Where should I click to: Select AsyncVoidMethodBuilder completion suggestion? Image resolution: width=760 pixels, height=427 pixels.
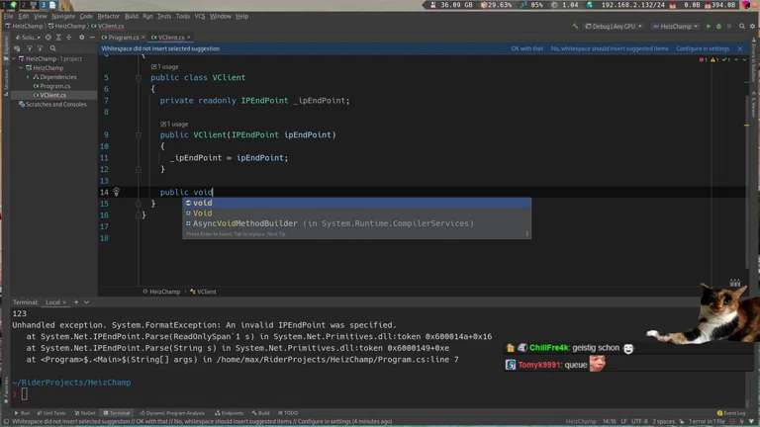[x=356, y=223]
